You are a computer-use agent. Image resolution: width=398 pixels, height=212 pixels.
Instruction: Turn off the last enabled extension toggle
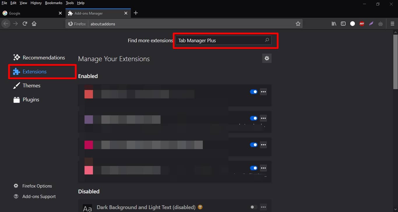[253, 168]
